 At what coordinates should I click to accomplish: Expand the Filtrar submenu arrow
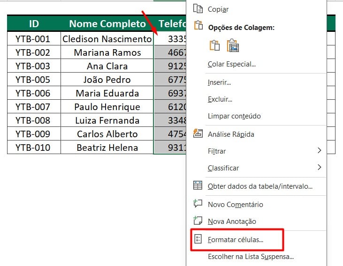320,150
